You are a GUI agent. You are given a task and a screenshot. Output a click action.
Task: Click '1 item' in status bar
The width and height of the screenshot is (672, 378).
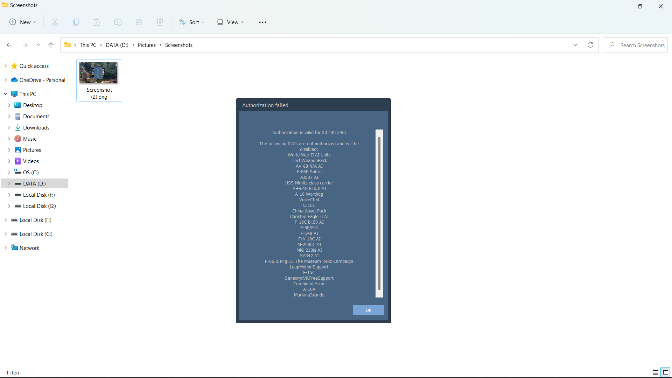[13, 373]
